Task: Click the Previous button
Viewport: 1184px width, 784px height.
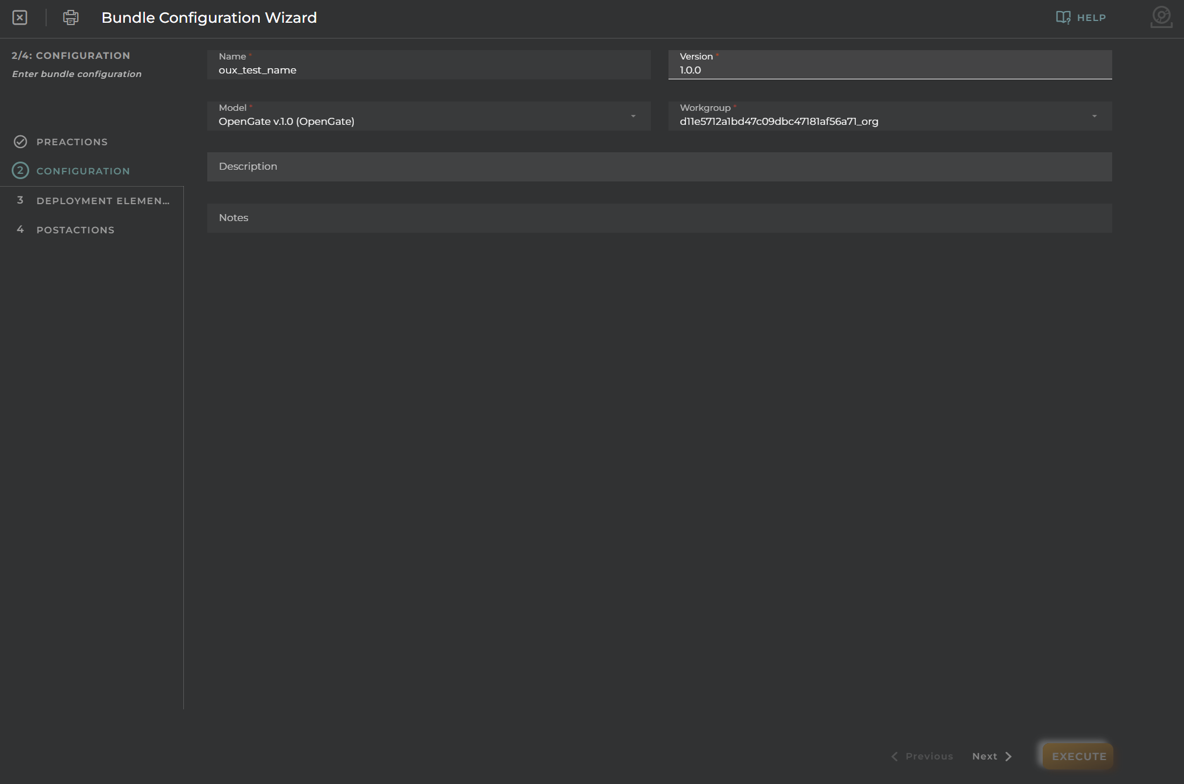Action: click(922, 756)
